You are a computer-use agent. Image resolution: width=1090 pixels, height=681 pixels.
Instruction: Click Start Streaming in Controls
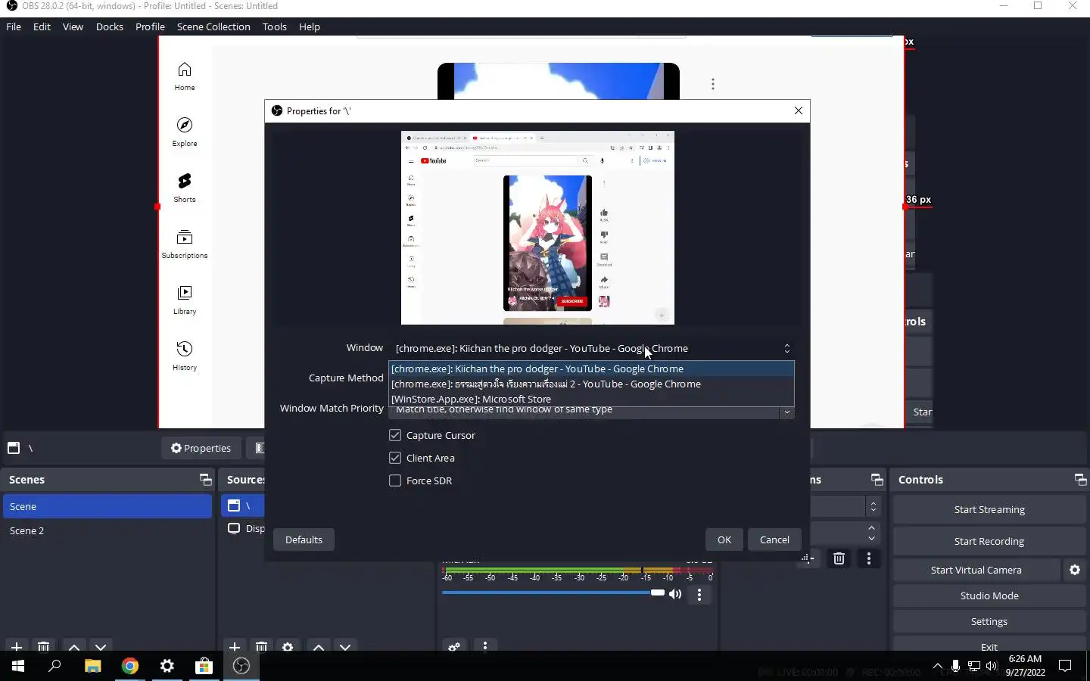click(989, 509)
